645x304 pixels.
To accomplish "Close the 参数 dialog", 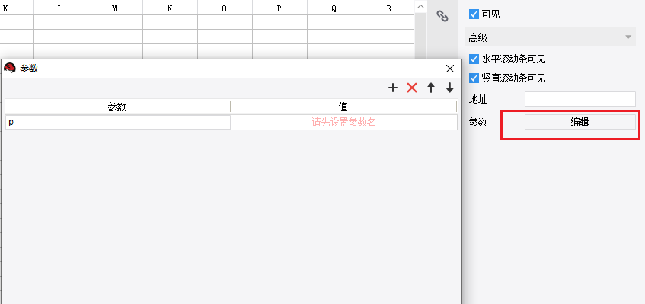I will coord(450,69).
